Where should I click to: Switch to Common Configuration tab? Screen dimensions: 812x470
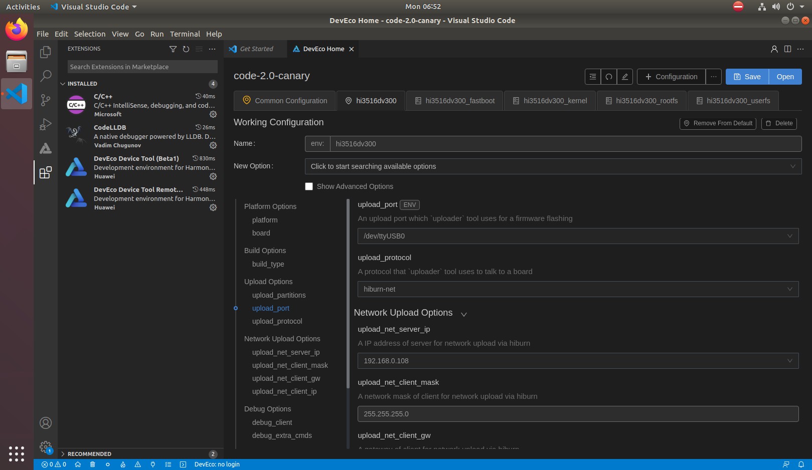click(x=285, y=101)
